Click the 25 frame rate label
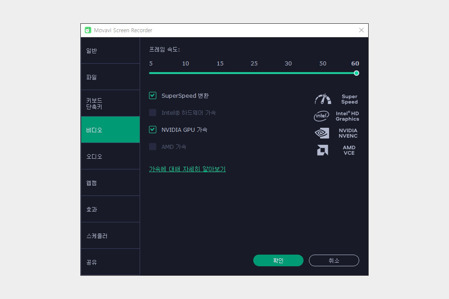Viewport: 449px width, 299px height. [x=254, y=64]
